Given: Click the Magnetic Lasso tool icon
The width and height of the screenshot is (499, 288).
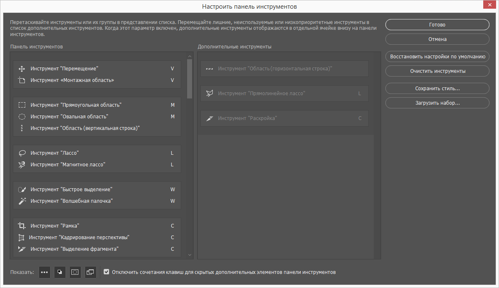Looking at the screenshot, I should point(22,165).
